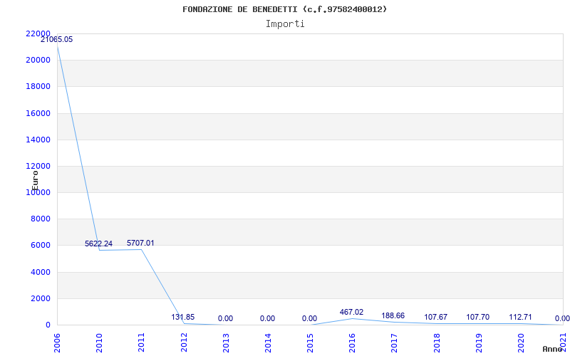Select the 131.85 data label
Image resolution: width=570 pixels, height=356 pixels.
point(183,317)
